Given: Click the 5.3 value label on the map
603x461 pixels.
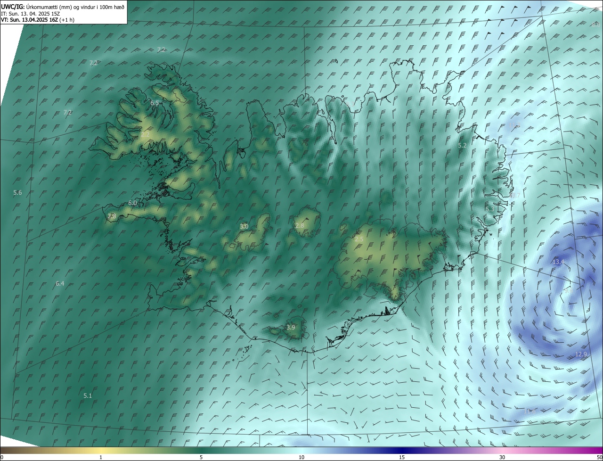Looking at the screenshot, I should click(x=490, y=208).
